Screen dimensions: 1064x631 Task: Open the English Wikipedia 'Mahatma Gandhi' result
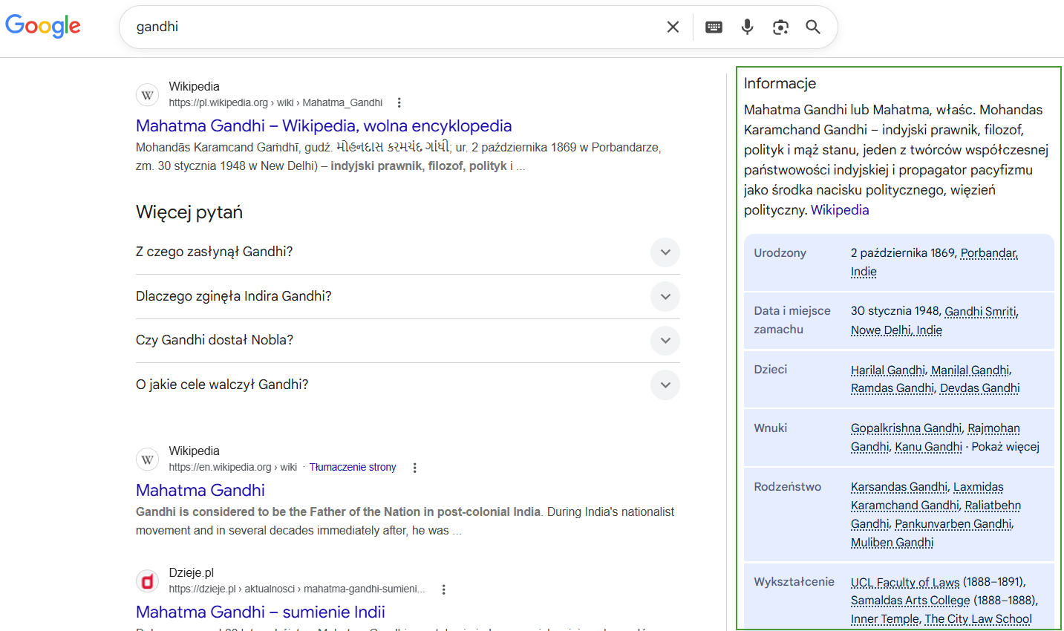(200, 490)
